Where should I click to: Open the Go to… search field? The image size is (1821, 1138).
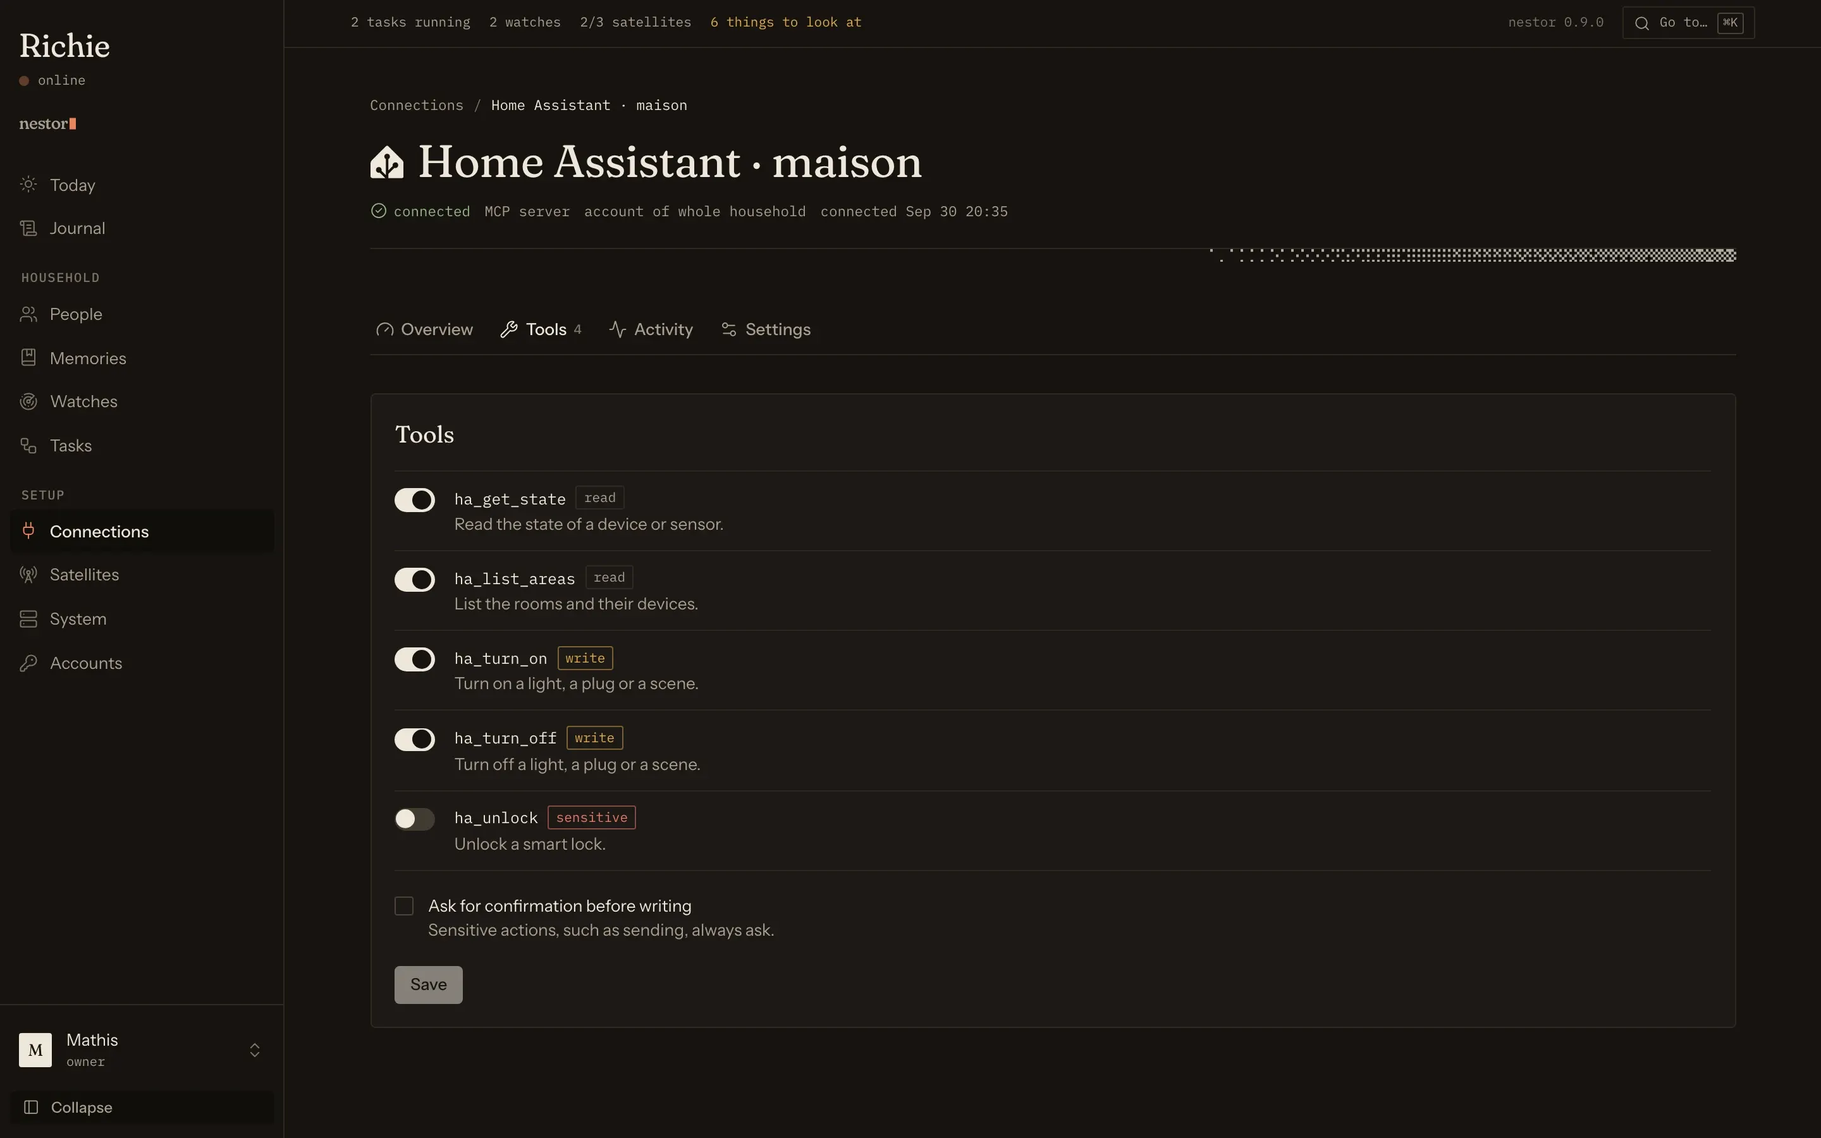pos(1688,23)
